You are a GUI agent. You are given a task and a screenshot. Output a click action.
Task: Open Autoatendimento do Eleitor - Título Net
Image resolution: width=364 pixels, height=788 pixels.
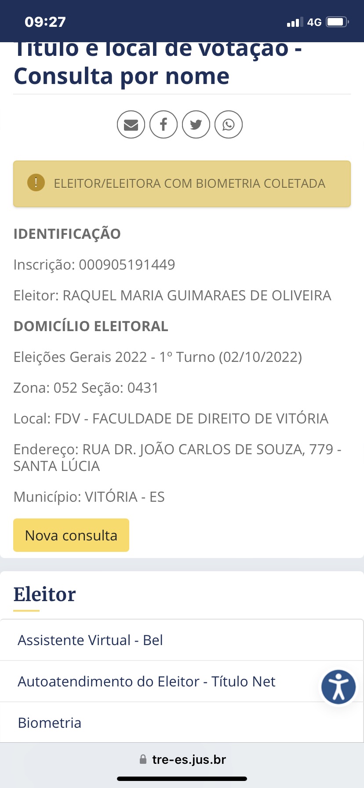click(146, 682)
